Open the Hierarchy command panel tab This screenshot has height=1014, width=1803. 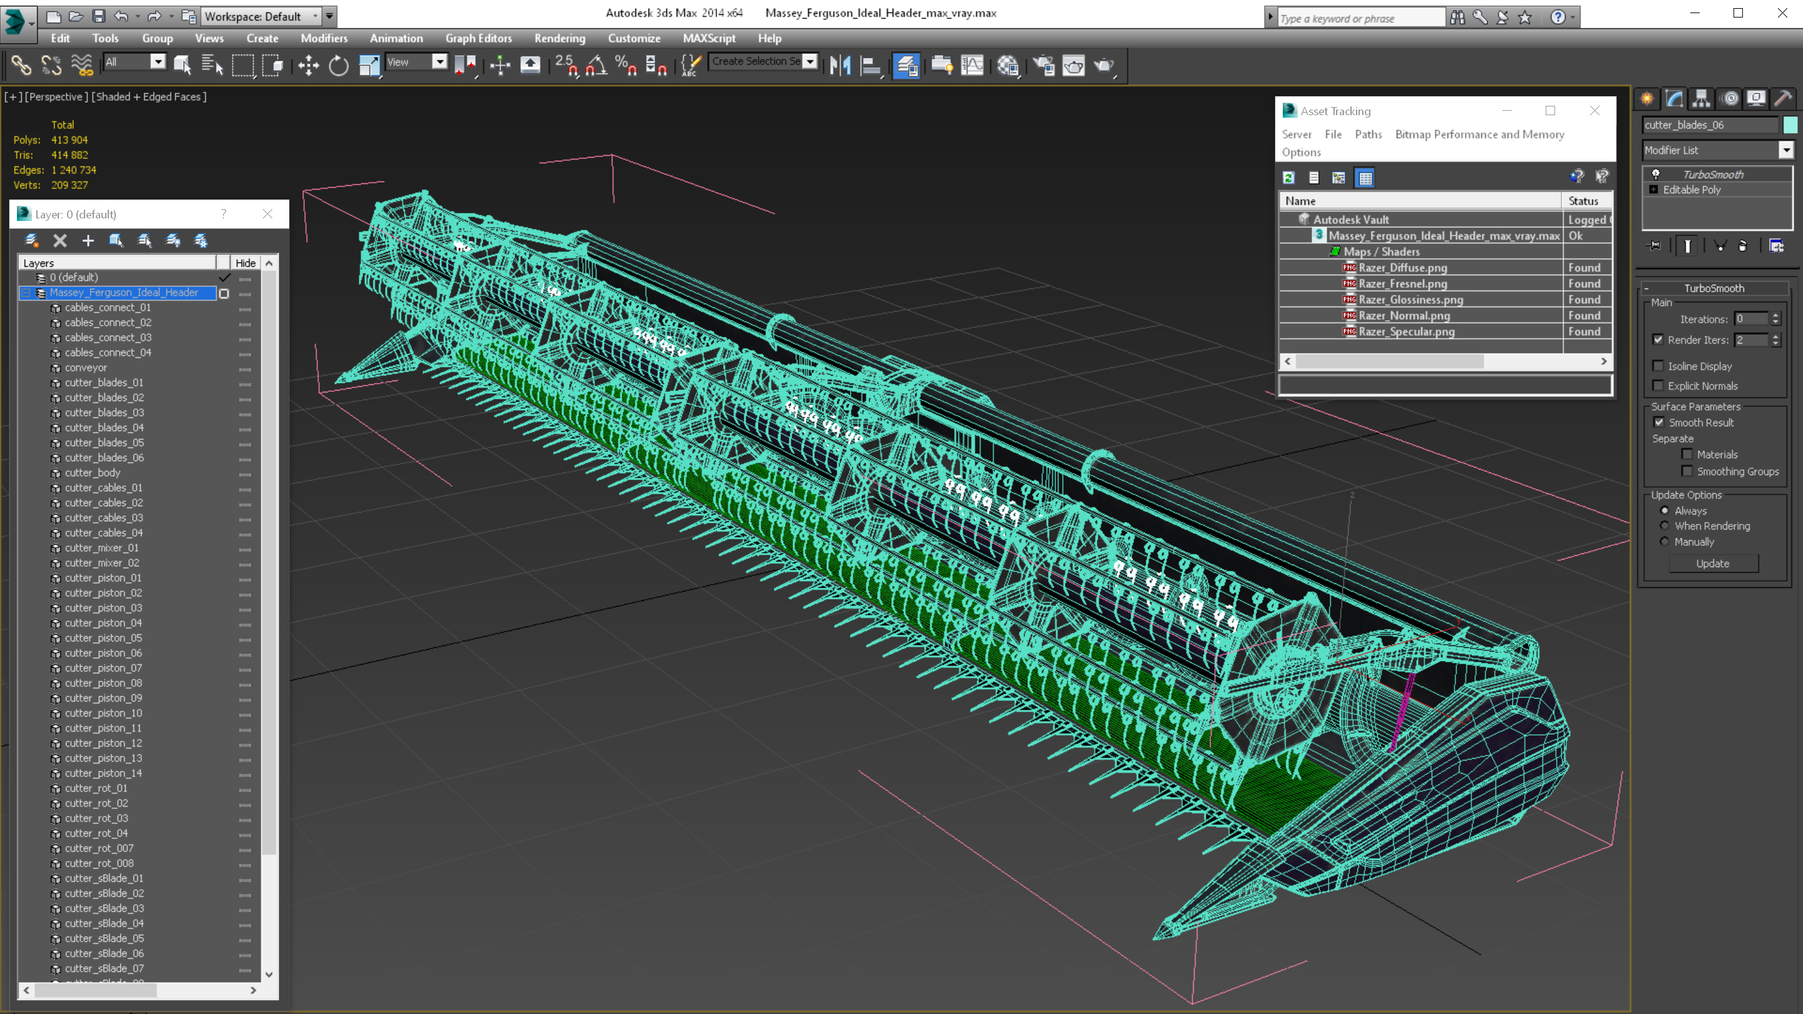tap(1702, 99)
